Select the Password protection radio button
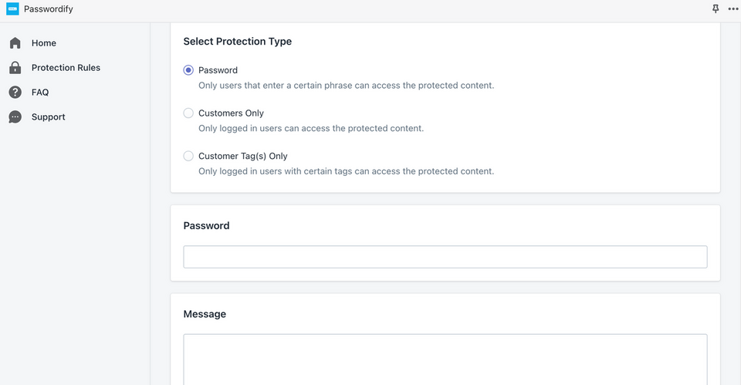 [188, 70]
